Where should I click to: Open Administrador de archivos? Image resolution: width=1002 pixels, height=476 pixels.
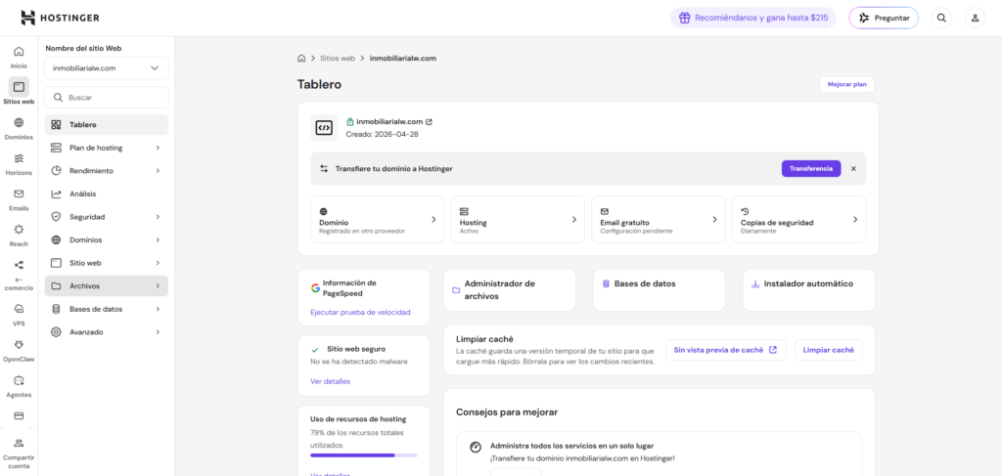509,289
